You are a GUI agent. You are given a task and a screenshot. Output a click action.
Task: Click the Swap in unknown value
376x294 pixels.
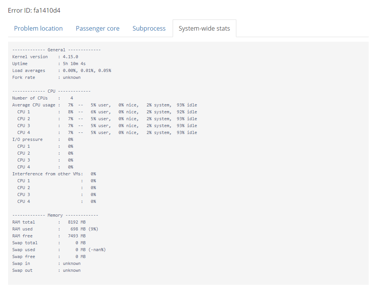point(72,264)
